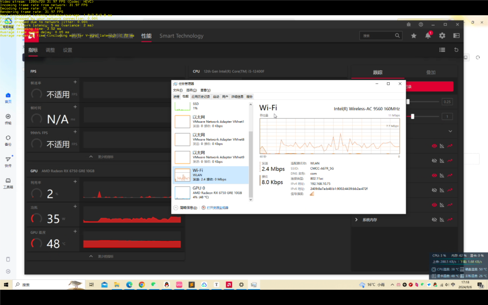Open 首页 in the left sidebar
This screenshot has width=488, height=305.
click(8, 98)
